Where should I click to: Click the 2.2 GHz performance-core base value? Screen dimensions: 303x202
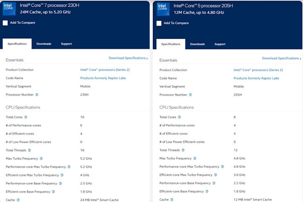pyautogui.click(x=240, y=183)
